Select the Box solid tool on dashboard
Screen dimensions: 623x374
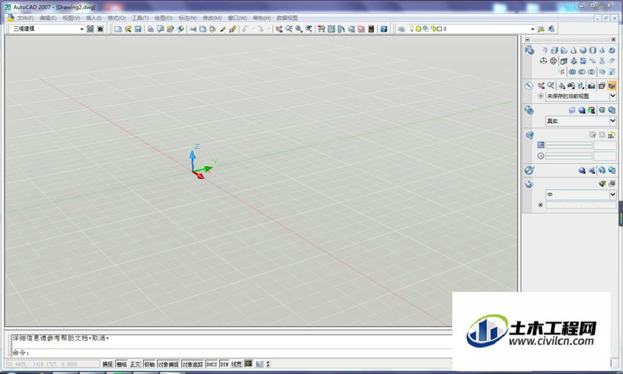[x=554, y=50]
